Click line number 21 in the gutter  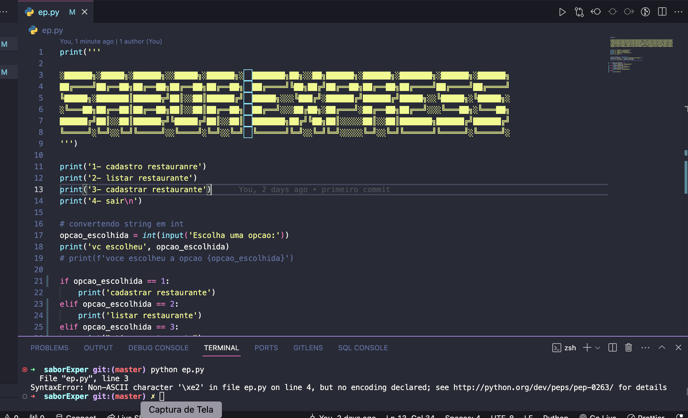pos(38,281)
